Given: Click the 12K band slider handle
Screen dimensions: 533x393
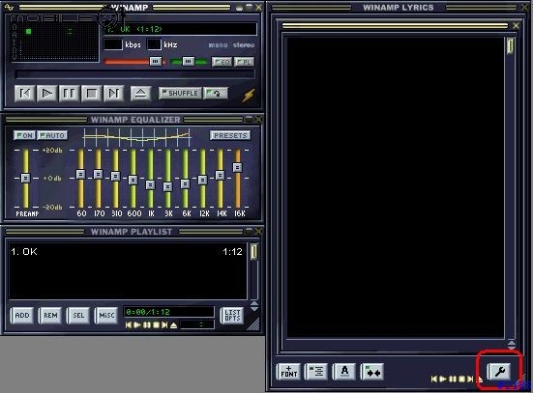Looking at the screenshot, I should 202,180.
